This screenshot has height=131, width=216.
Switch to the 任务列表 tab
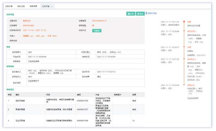point(8,6)
